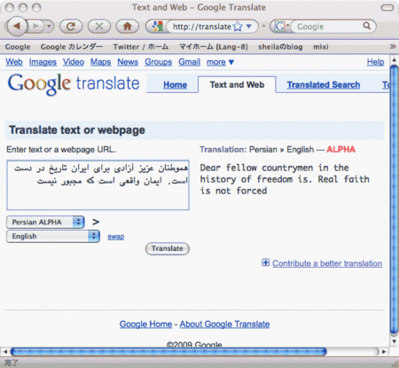Open the mixi bookmark
The height and width of the screenshot is (368, 399).
coord(321,47)
